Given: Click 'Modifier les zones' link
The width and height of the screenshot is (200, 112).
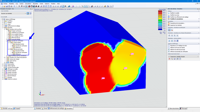Looking at the screenshot, I should (175, 15).
